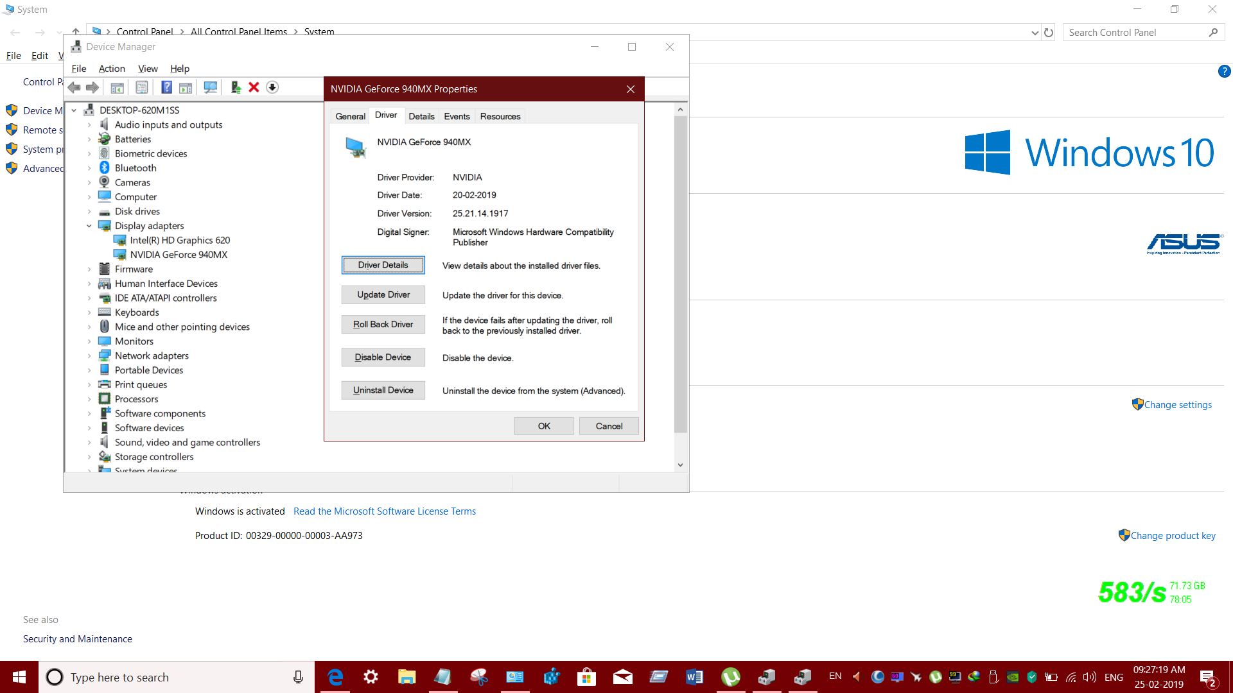Open the Properties toolbar icon in Device Manager
Viewport: 1233px width, 693px height.
click(142, 87)
